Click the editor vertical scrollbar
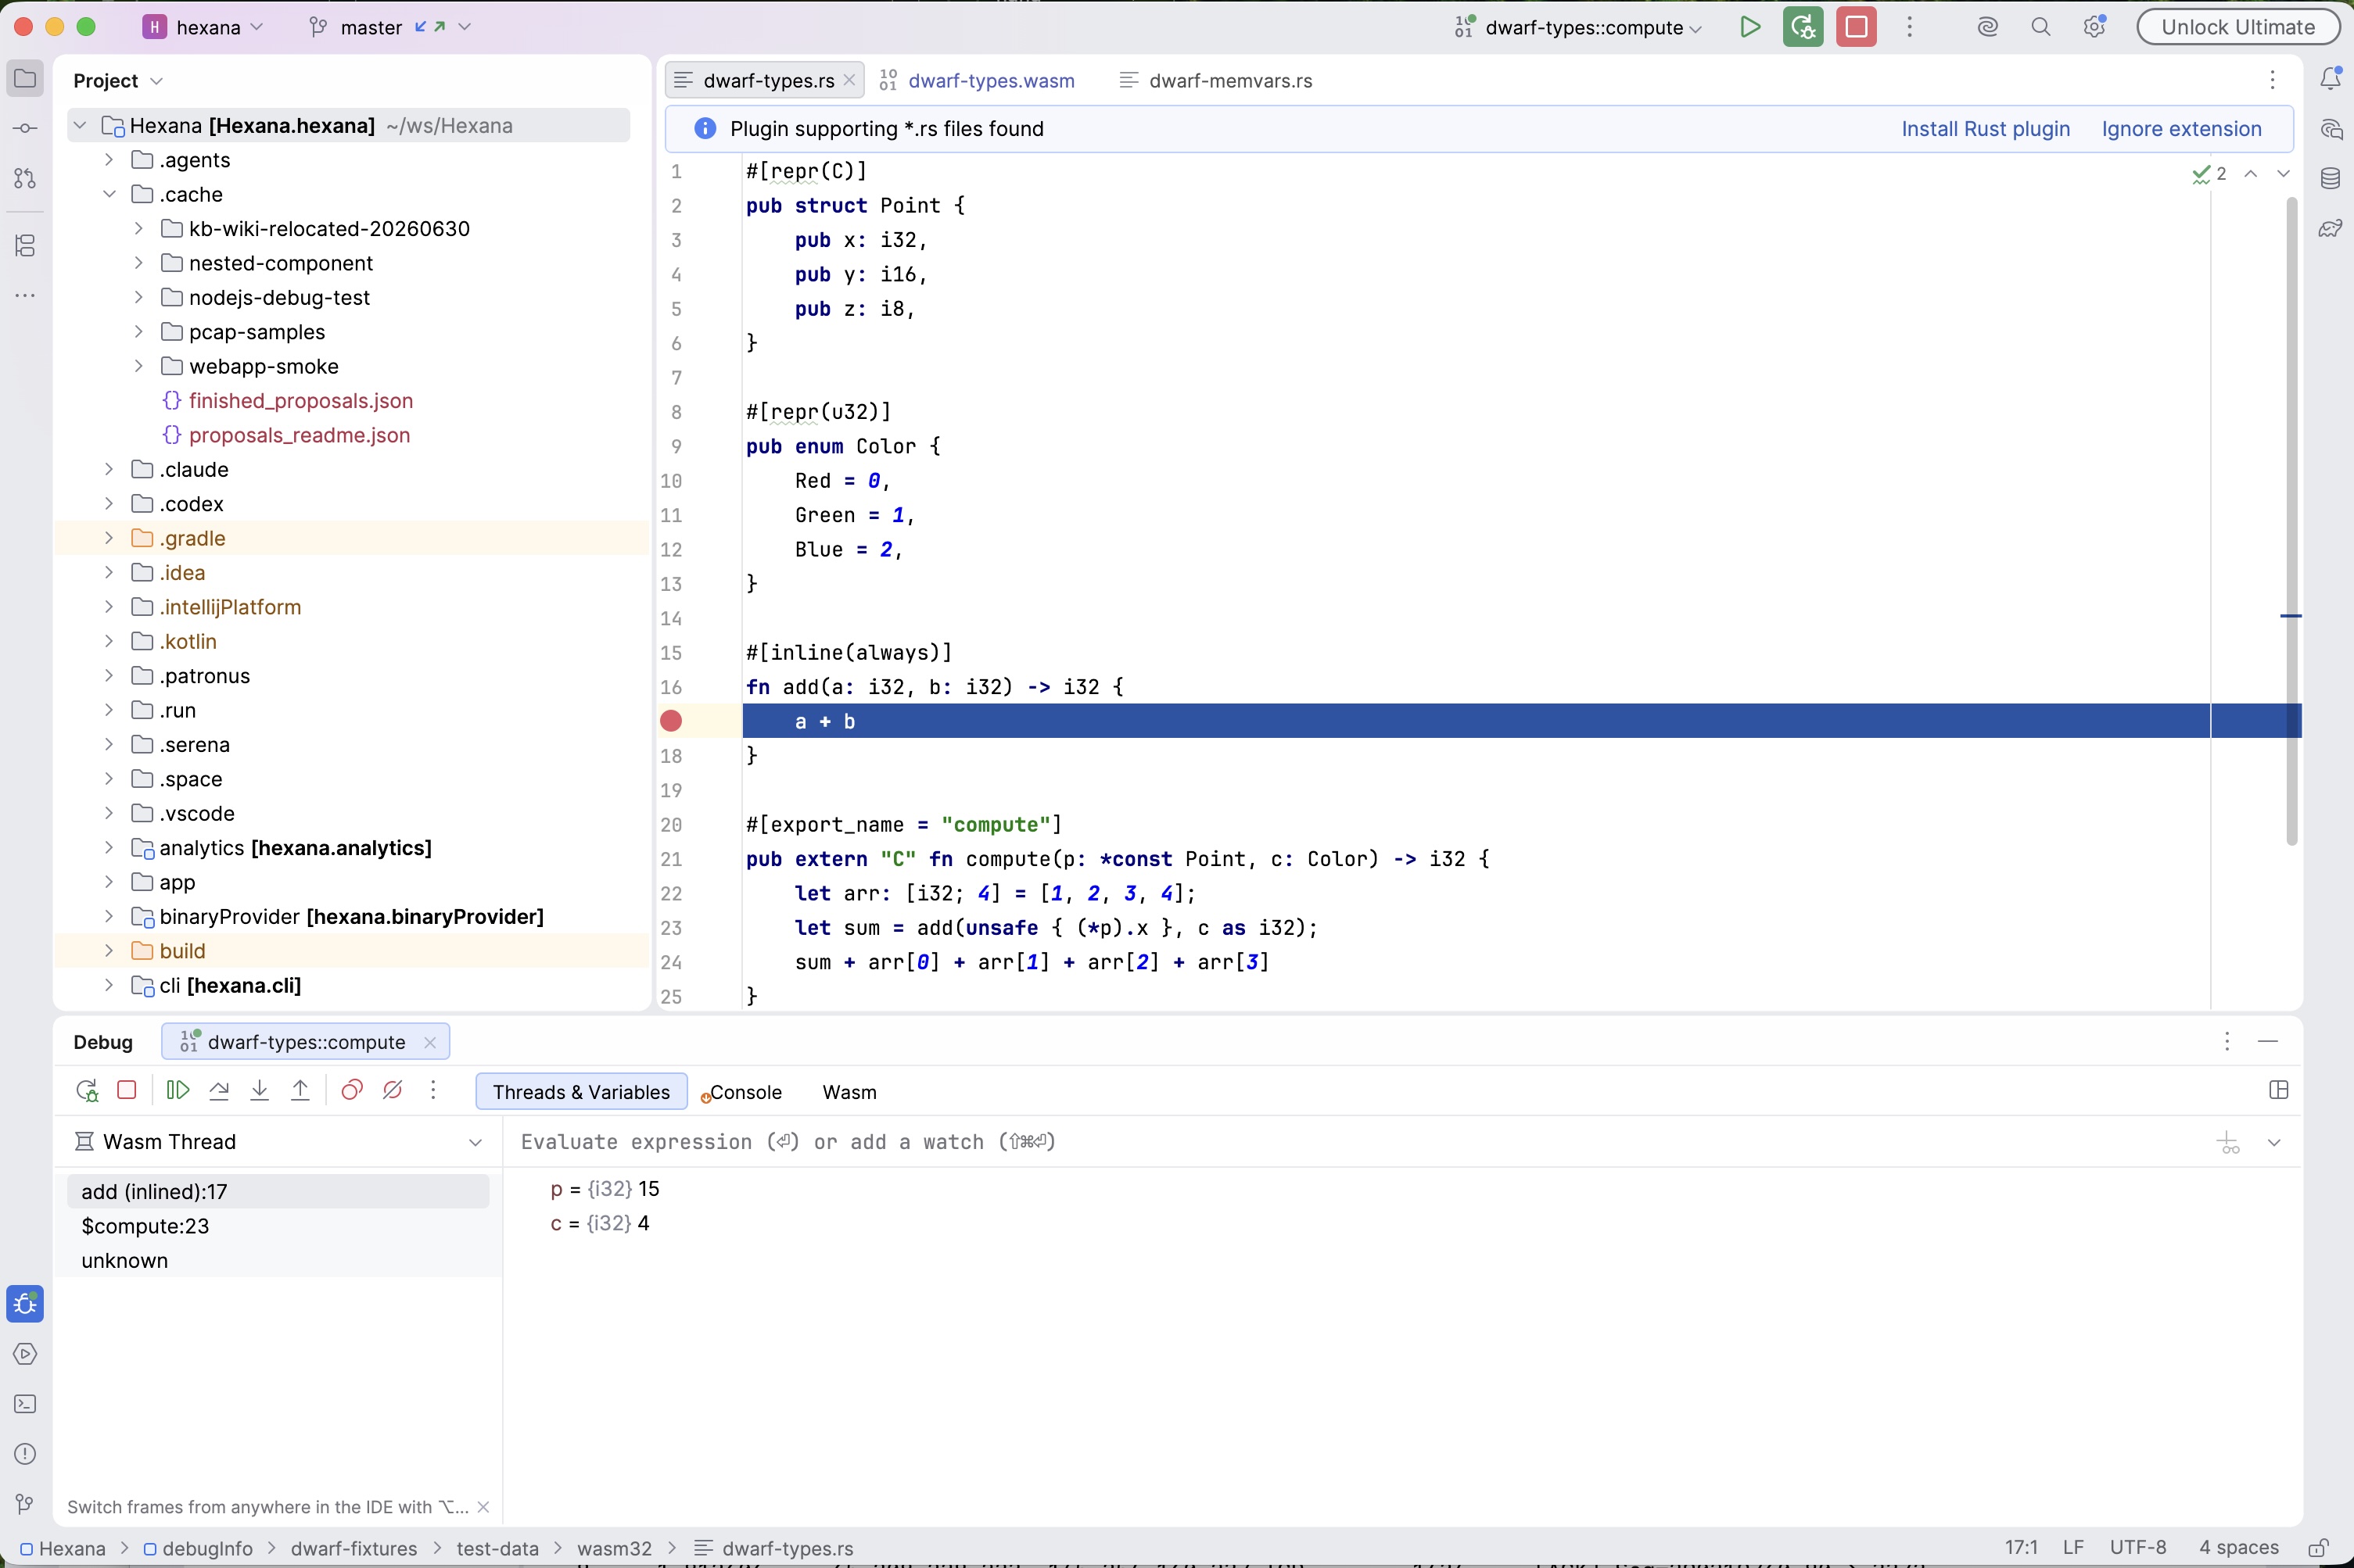Viewport: 2354px width, 1568px height. 2291,520
